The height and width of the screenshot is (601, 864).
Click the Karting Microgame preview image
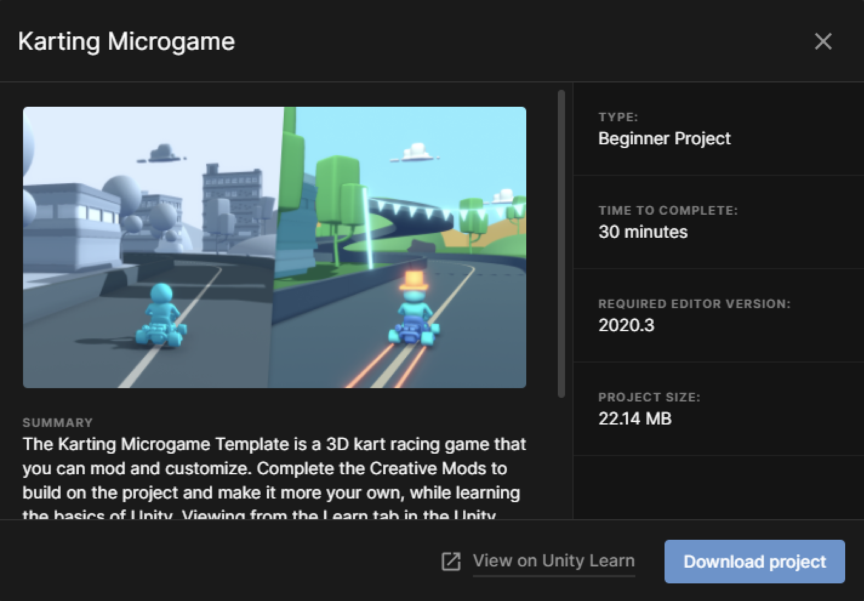coord(275,247)
